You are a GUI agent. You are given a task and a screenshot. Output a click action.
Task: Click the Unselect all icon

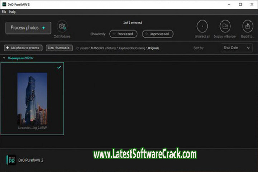tap(202, 27)
